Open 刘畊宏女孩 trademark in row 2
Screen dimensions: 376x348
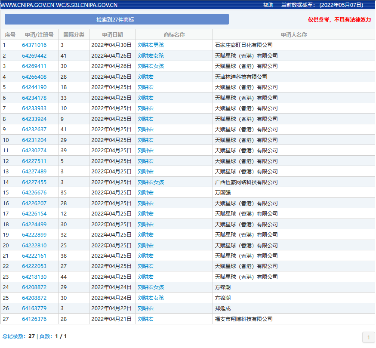(151, 56)
